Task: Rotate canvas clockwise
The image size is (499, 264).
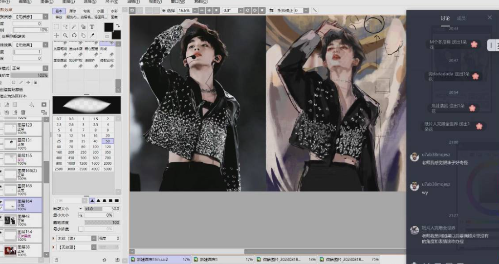Action: (x=255, y=10)
